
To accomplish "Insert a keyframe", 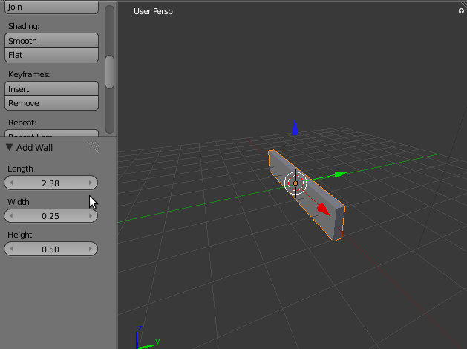I will click(x=51, y=89).
